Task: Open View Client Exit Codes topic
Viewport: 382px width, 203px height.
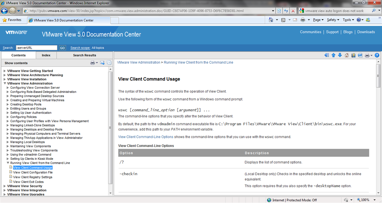Action: pyautogui.click(x=28, y=182)
